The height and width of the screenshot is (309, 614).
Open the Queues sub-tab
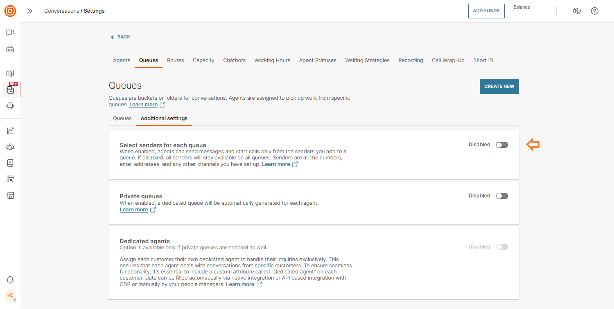pos(122,119)
